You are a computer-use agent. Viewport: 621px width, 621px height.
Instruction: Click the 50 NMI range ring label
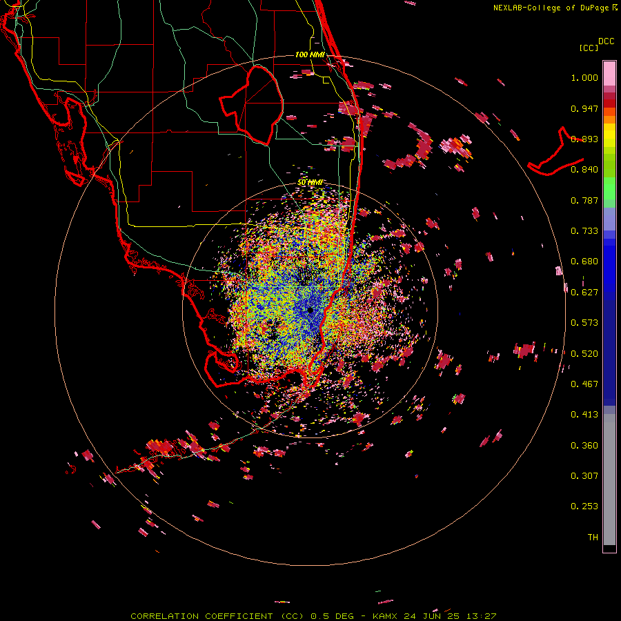tap(310, 183)
